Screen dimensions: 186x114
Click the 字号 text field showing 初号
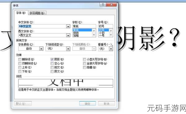pyautogui.click(x=106, y=26)
